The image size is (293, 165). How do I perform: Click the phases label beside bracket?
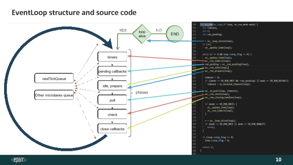141,93
